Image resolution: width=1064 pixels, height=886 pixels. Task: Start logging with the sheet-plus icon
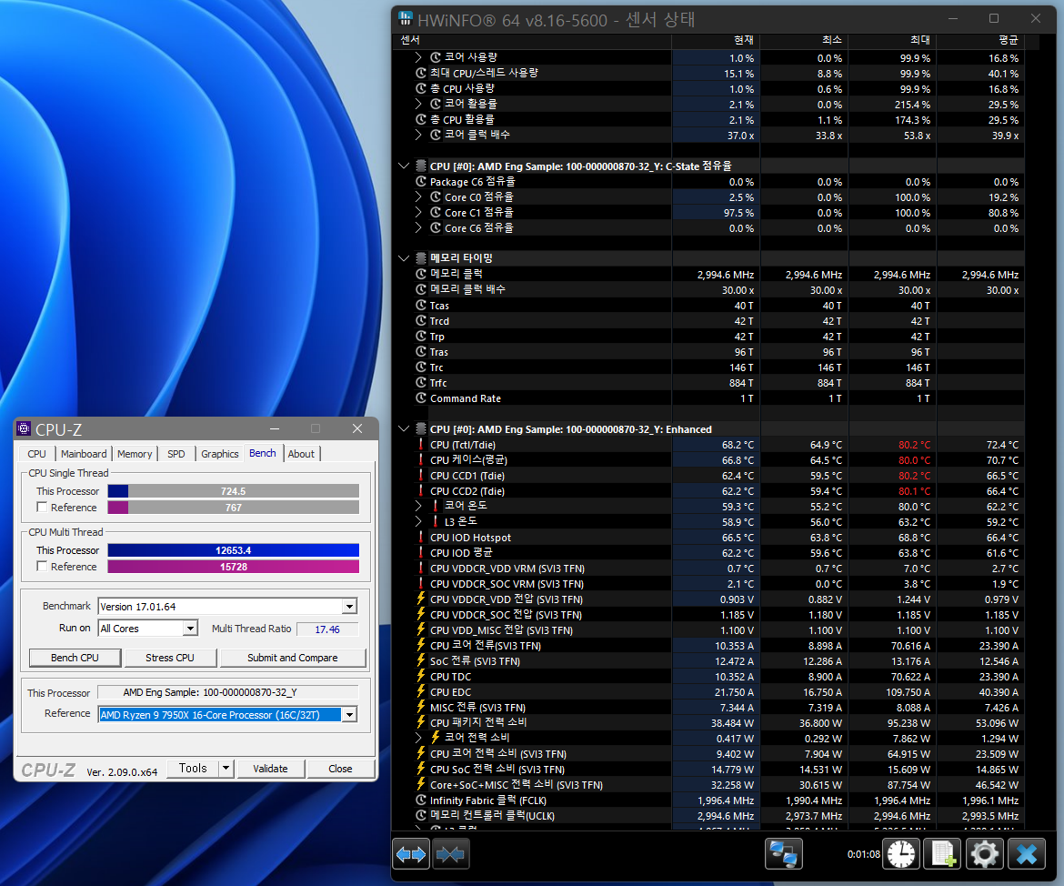[943, 853]
